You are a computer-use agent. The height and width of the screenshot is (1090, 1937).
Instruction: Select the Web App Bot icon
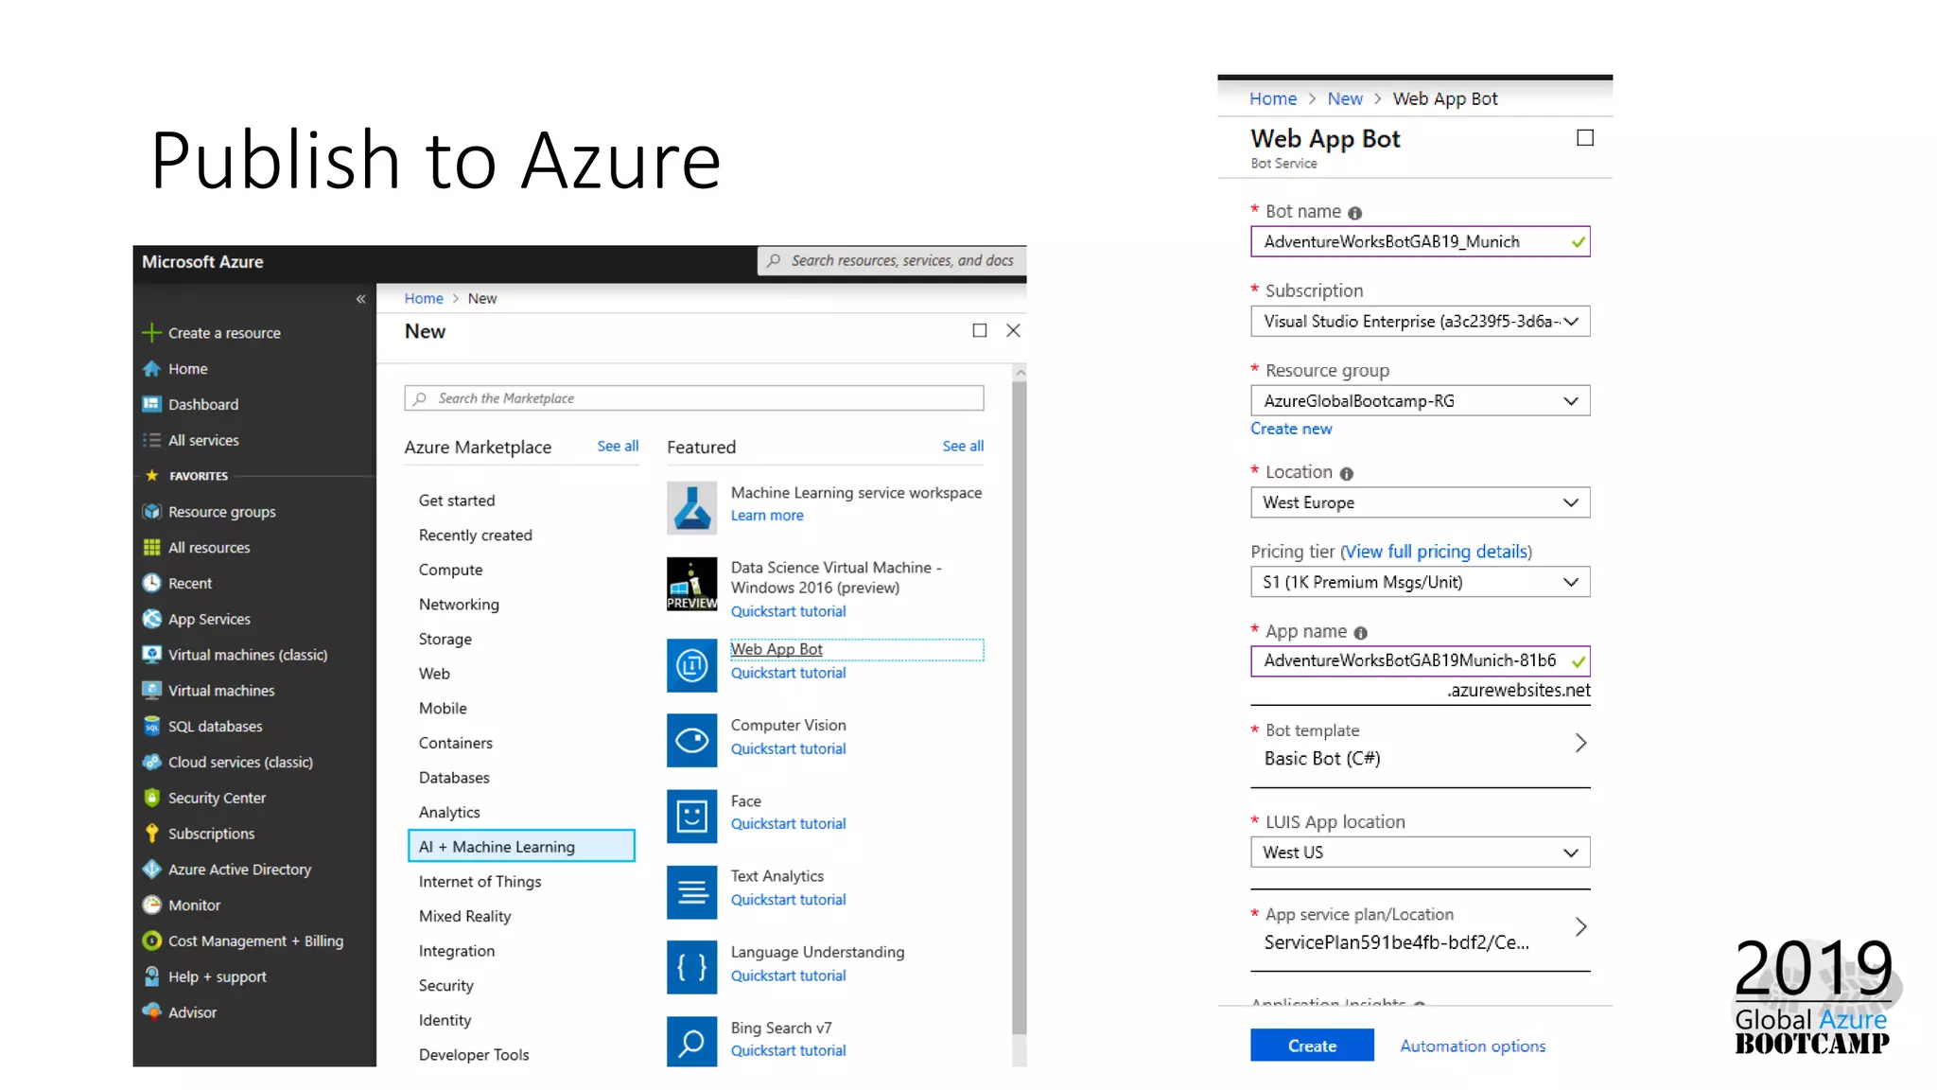coord(691,665)
